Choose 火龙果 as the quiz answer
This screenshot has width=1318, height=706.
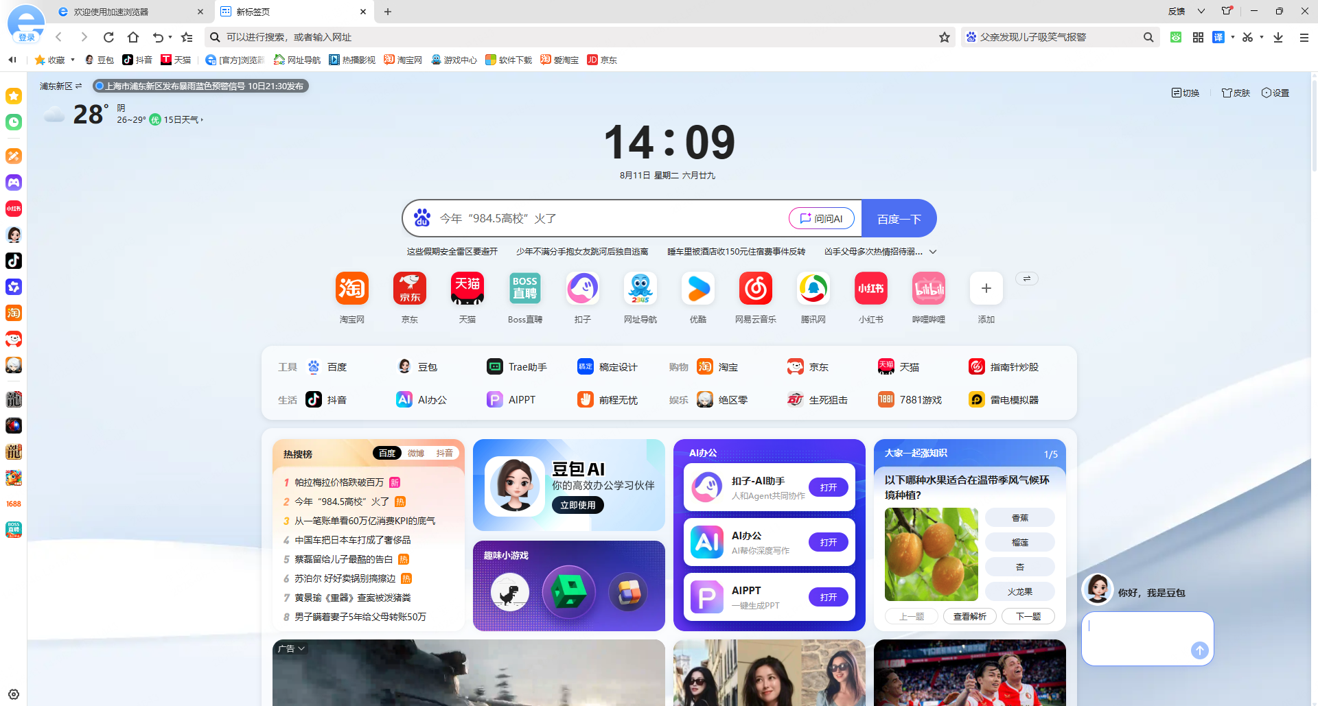(1020, 592)
